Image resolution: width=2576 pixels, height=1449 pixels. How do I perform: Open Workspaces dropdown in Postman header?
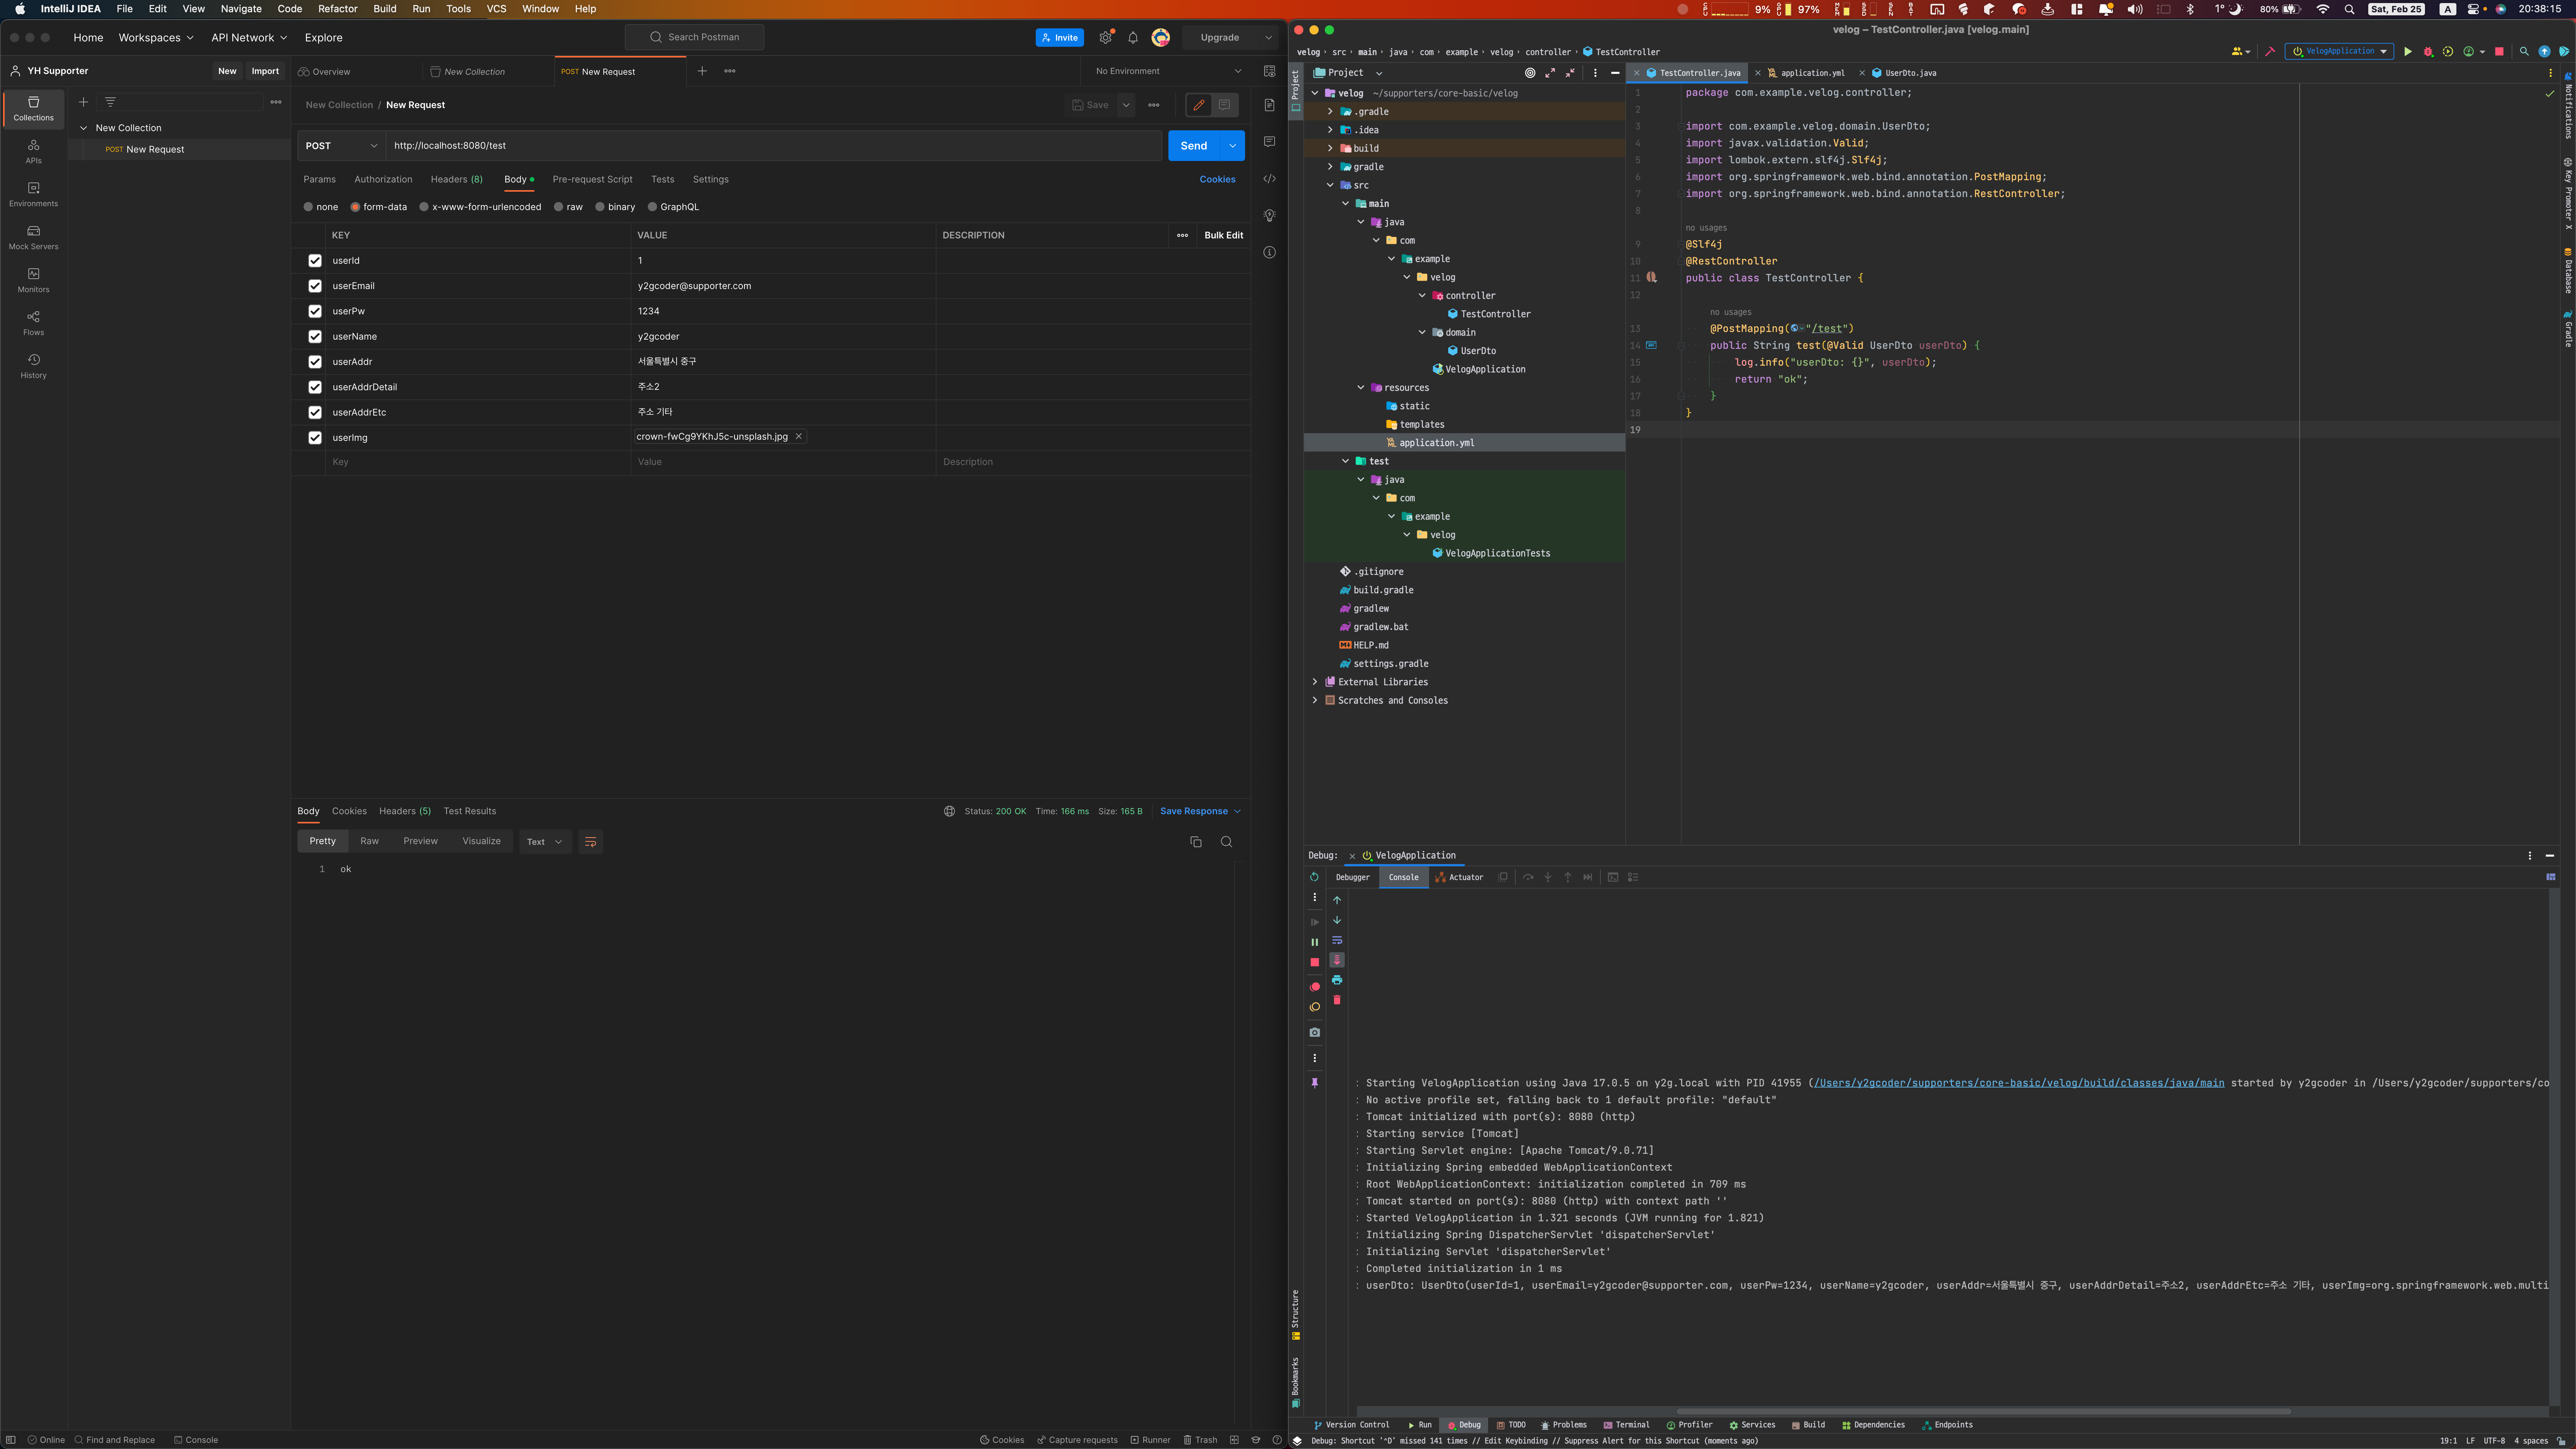(156, 37)
